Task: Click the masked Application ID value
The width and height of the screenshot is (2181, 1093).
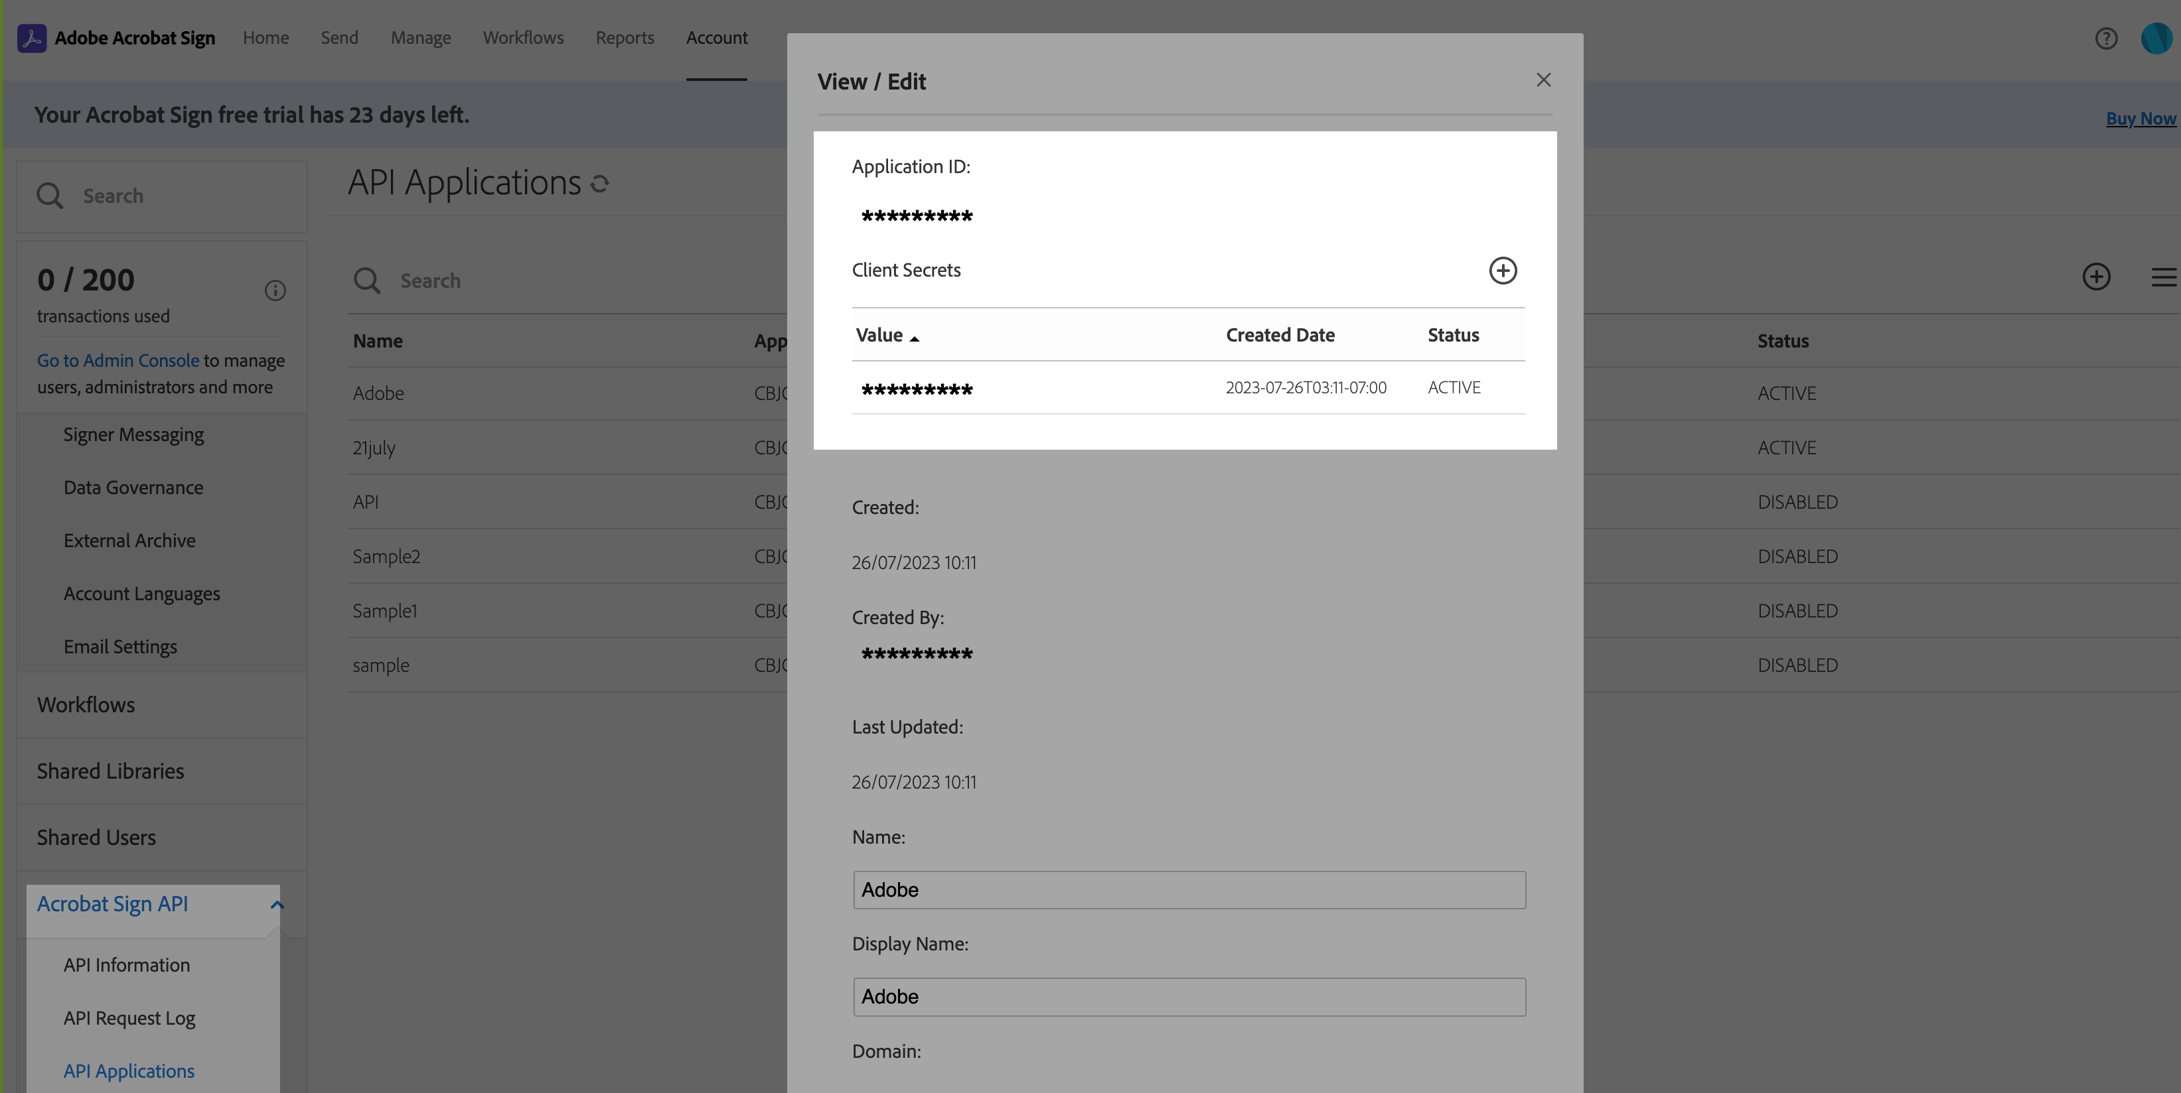Action: (917, 217)
